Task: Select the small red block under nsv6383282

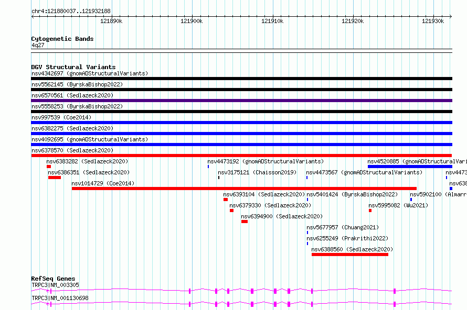Action: [x=49, y=167]
